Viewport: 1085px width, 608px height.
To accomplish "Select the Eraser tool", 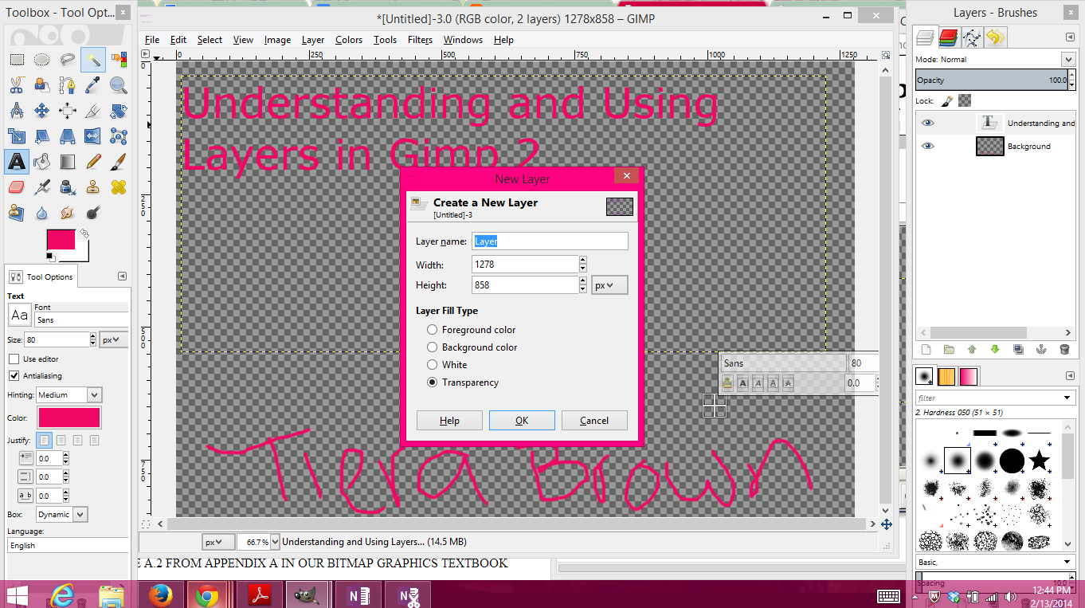I will point(17,187).
